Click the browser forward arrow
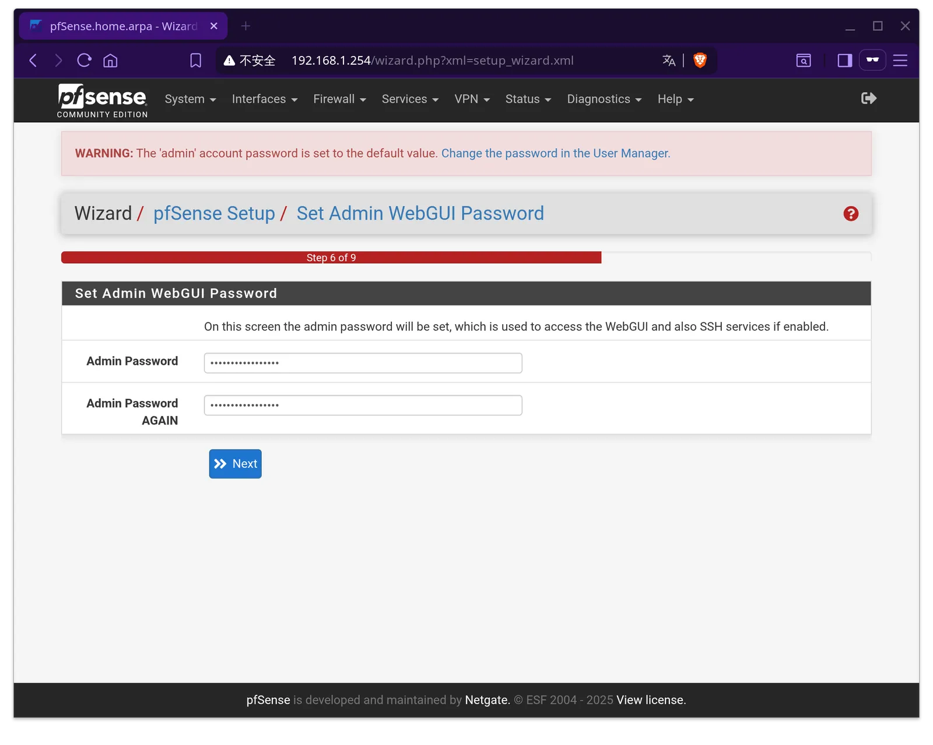 tap(58, 61)
